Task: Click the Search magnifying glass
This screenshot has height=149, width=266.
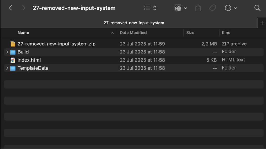Action: [x=257, y=8]
